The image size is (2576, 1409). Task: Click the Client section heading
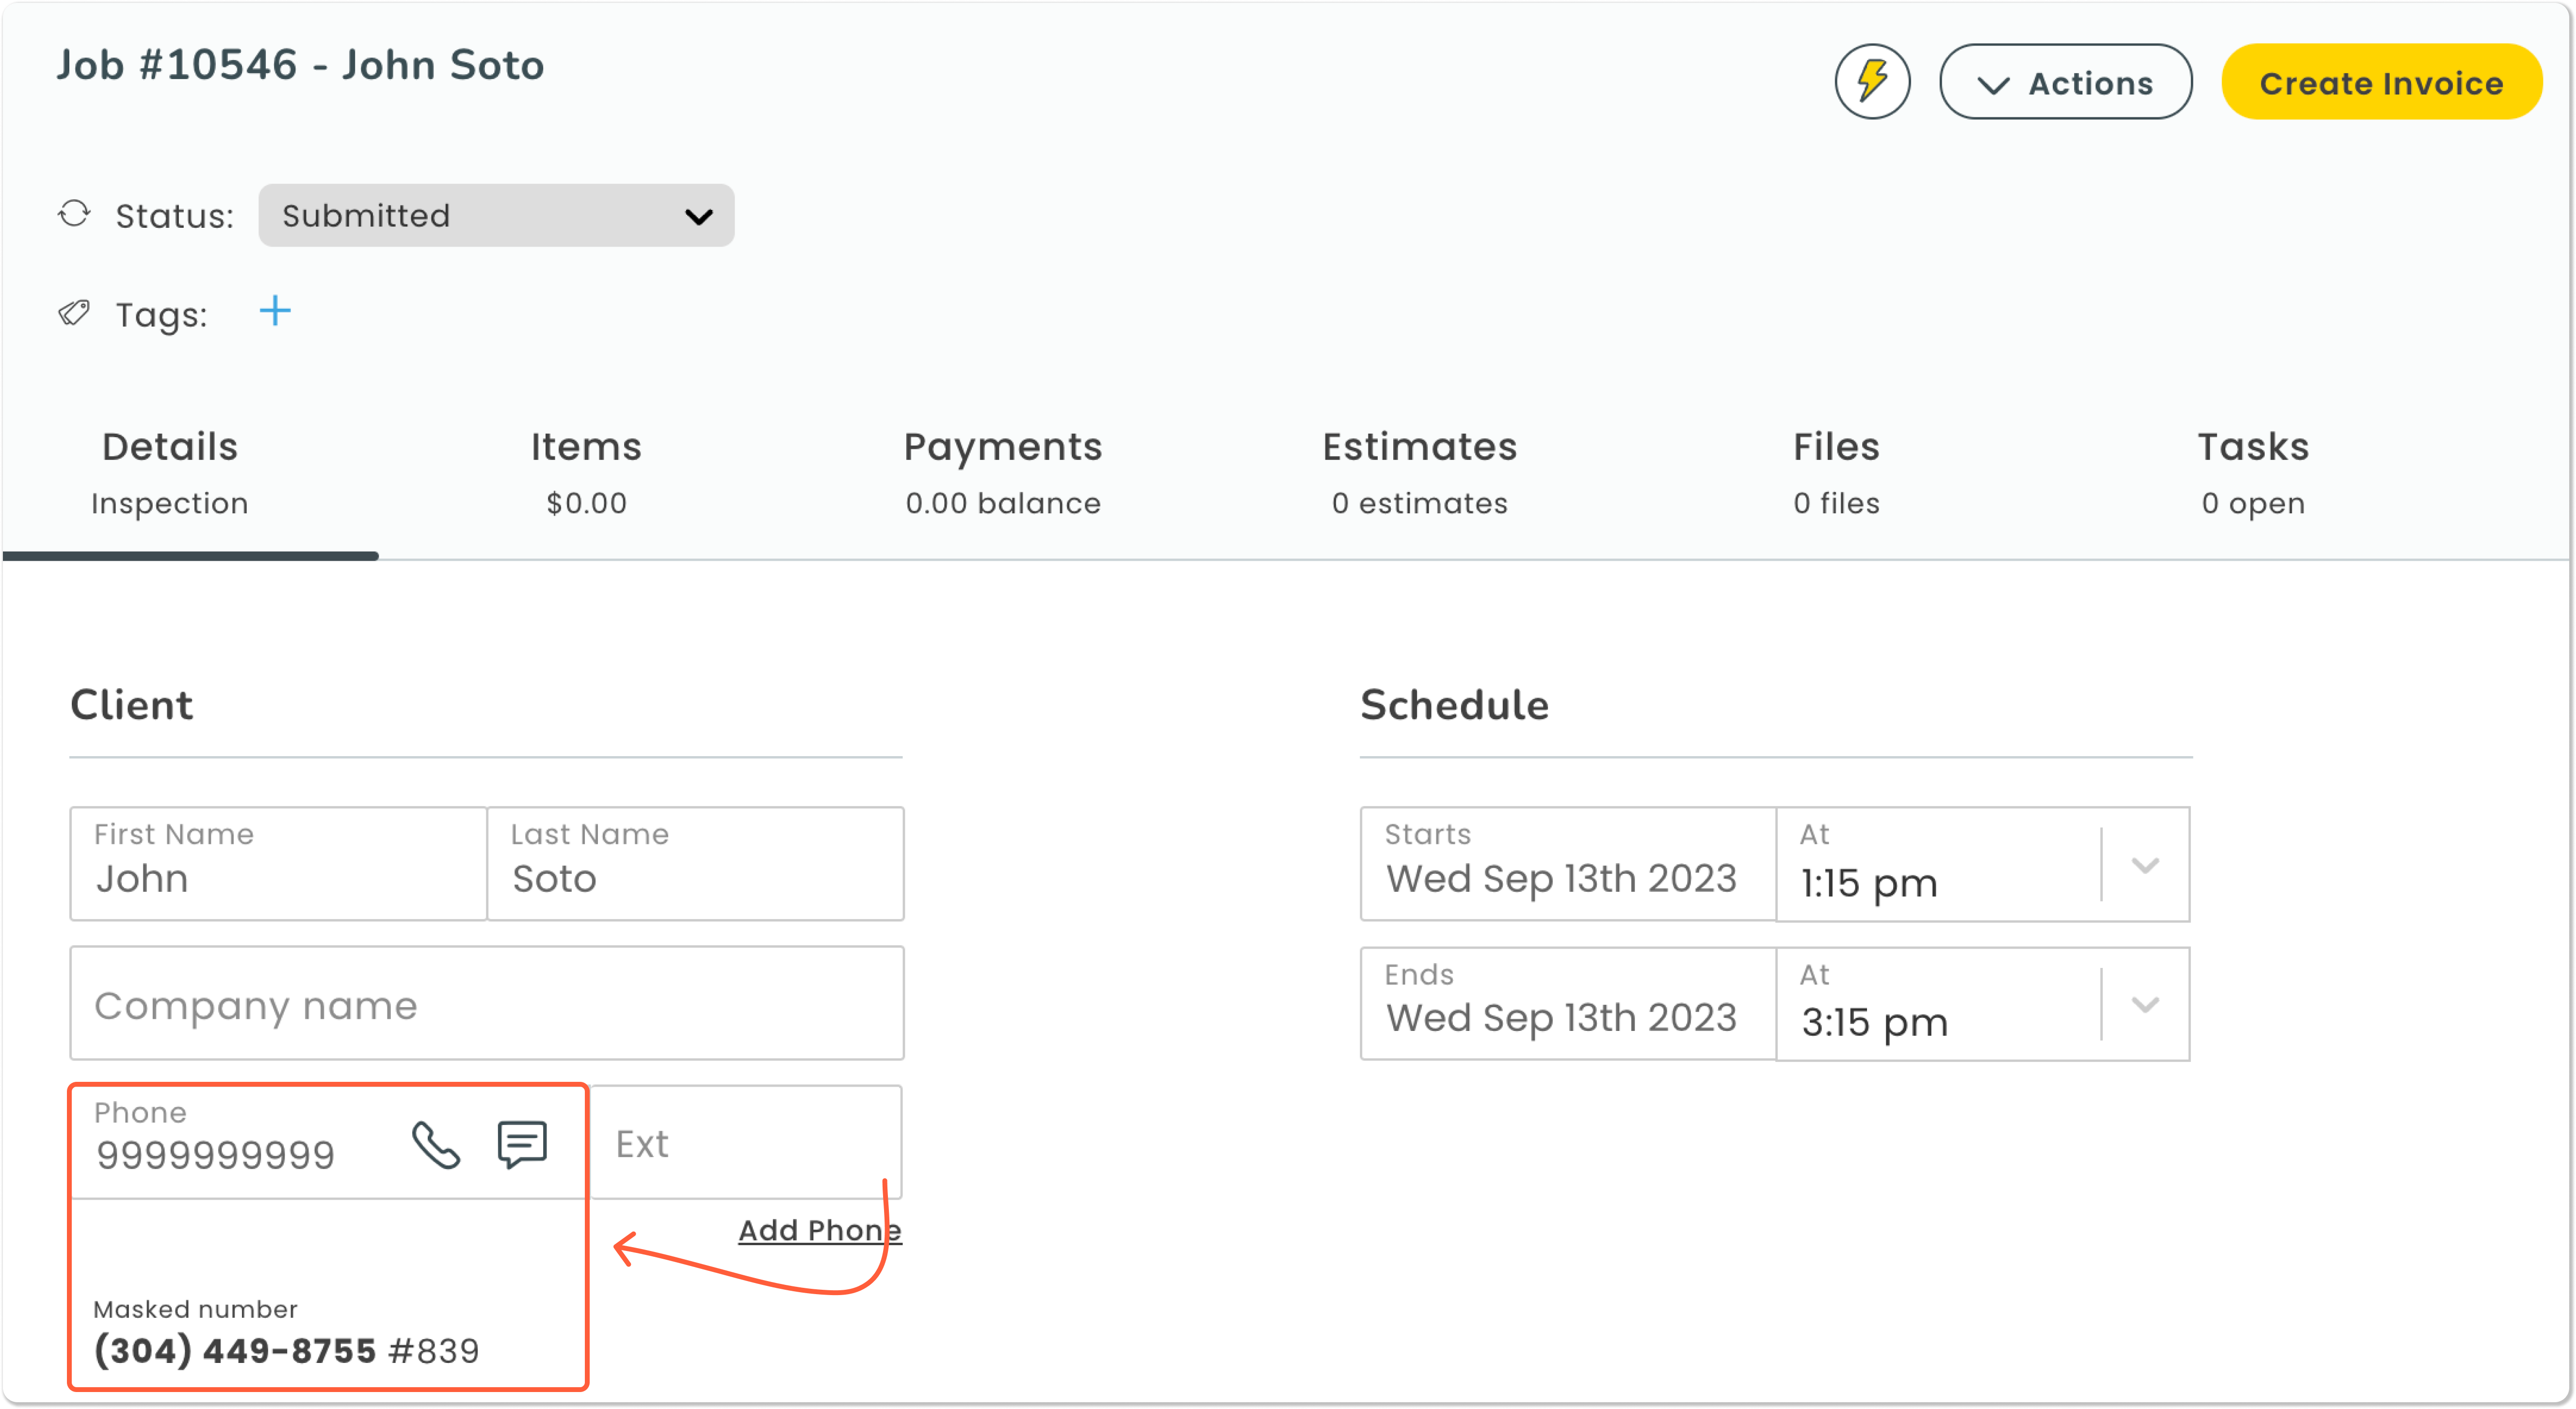(x=131, y=706)
